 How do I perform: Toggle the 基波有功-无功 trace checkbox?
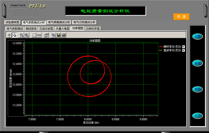click(184, 50)
